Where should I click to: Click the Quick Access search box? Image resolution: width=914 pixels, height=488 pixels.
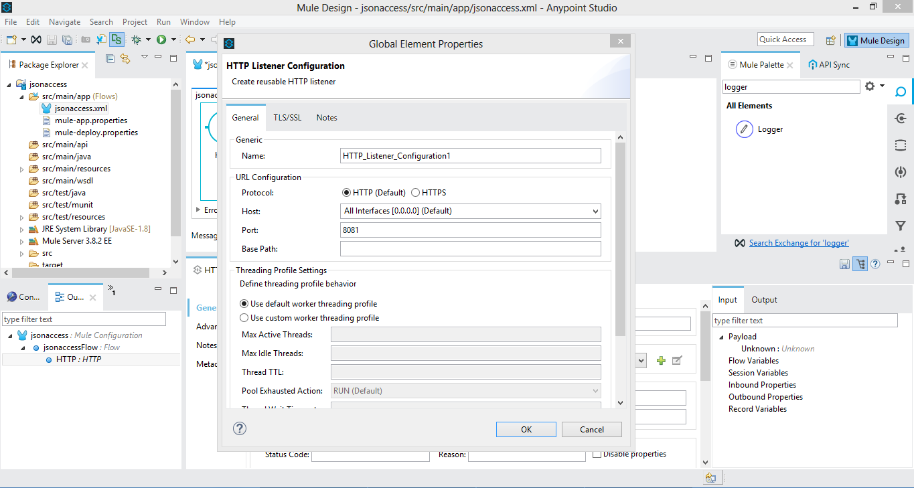coord(785,39)
